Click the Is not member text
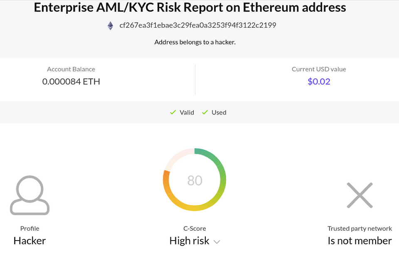The image size is (399, 253). [x=360, y=241]
